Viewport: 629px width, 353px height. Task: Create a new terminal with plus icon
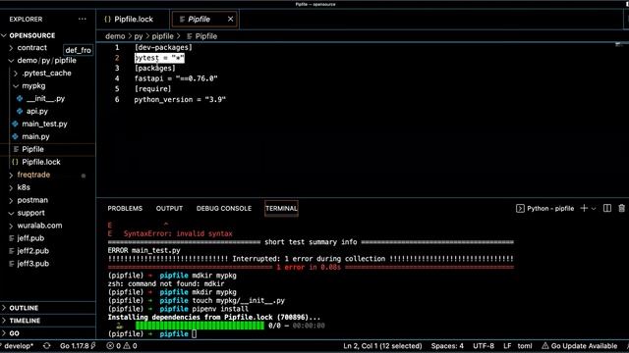(x=584, y=208)
